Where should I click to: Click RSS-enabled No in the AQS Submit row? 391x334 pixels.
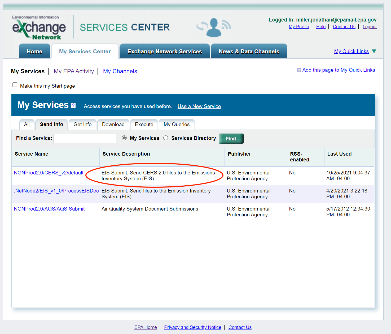pyautogui.click(x=292, y=209)
